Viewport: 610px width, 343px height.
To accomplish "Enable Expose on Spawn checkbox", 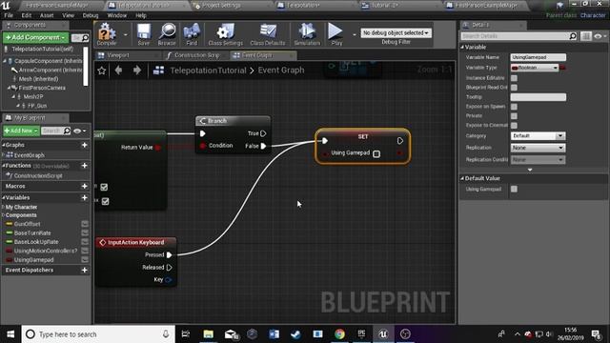I will (514, 107).
